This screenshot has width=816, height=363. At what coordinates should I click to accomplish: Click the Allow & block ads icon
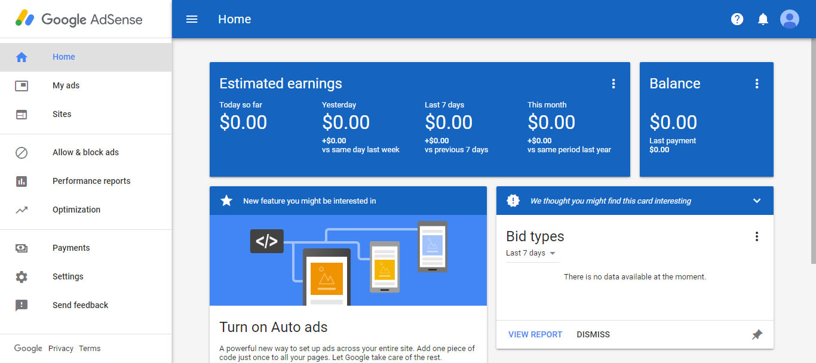click(22, 153)
